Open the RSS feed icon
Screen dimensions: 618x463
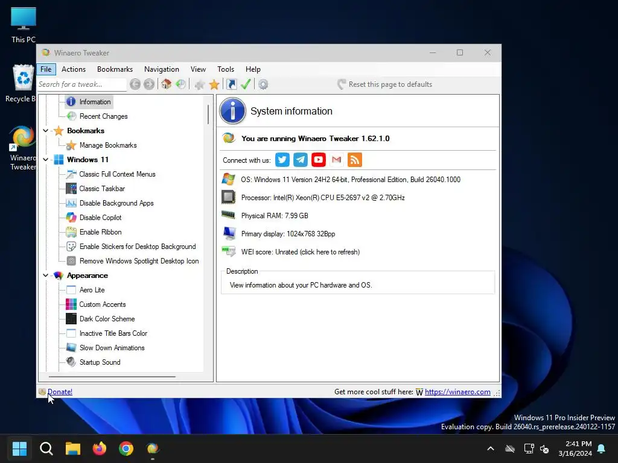[x=355, y=160]
